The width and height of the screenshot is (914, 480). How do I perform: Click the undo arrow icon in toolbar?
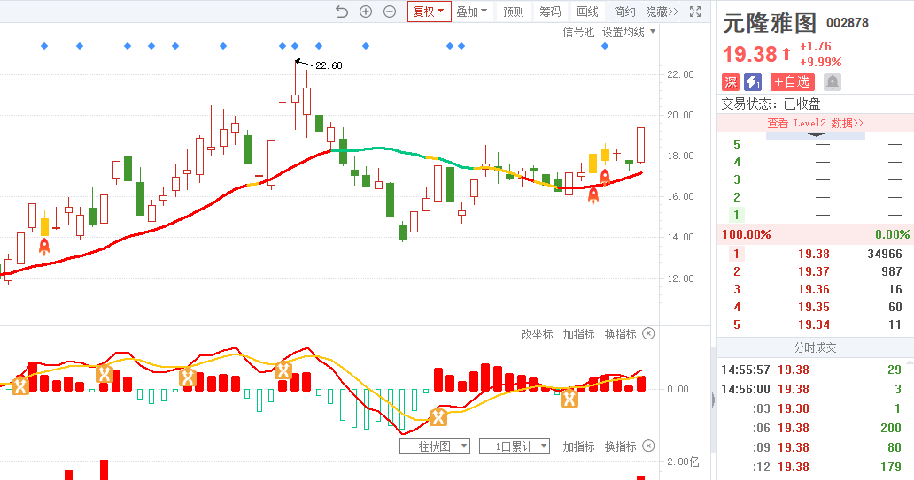[342, 11]
